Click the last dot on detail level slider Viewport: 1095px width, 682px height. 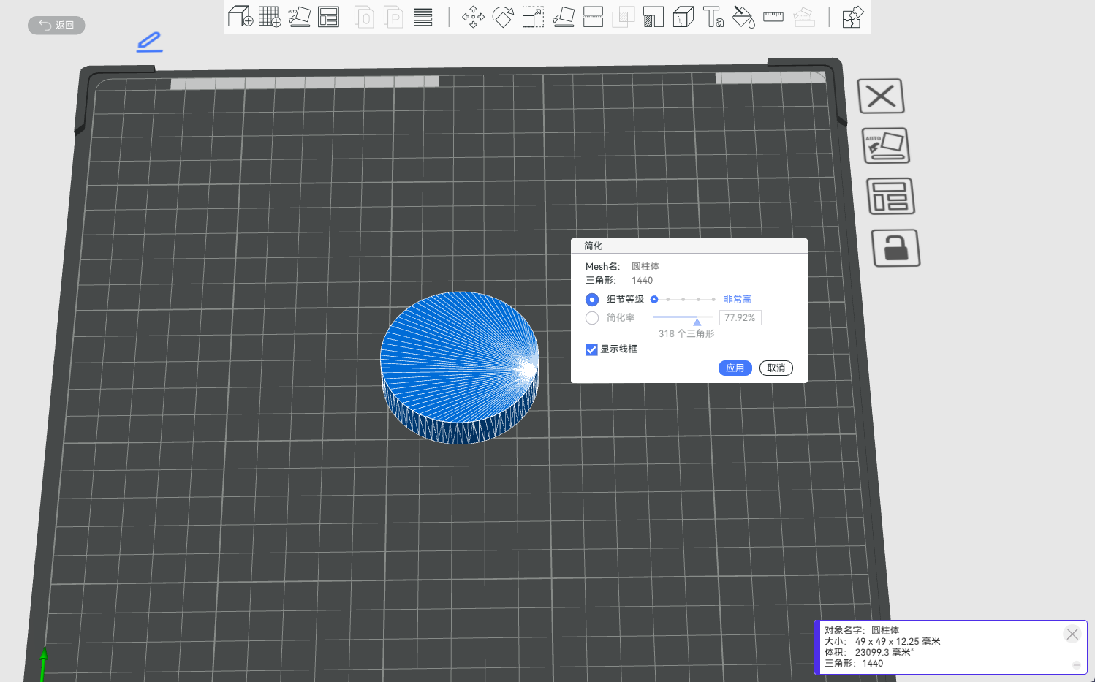pyautogui.click(x=713, y=299)
